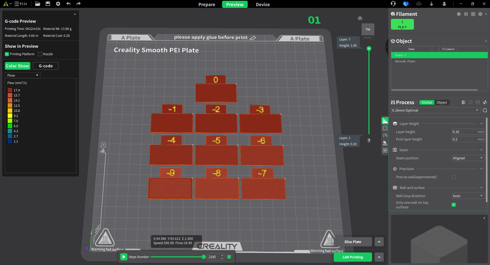Enable Nozzle display checkbox
The image size is (490, 265).
point(40,54)
